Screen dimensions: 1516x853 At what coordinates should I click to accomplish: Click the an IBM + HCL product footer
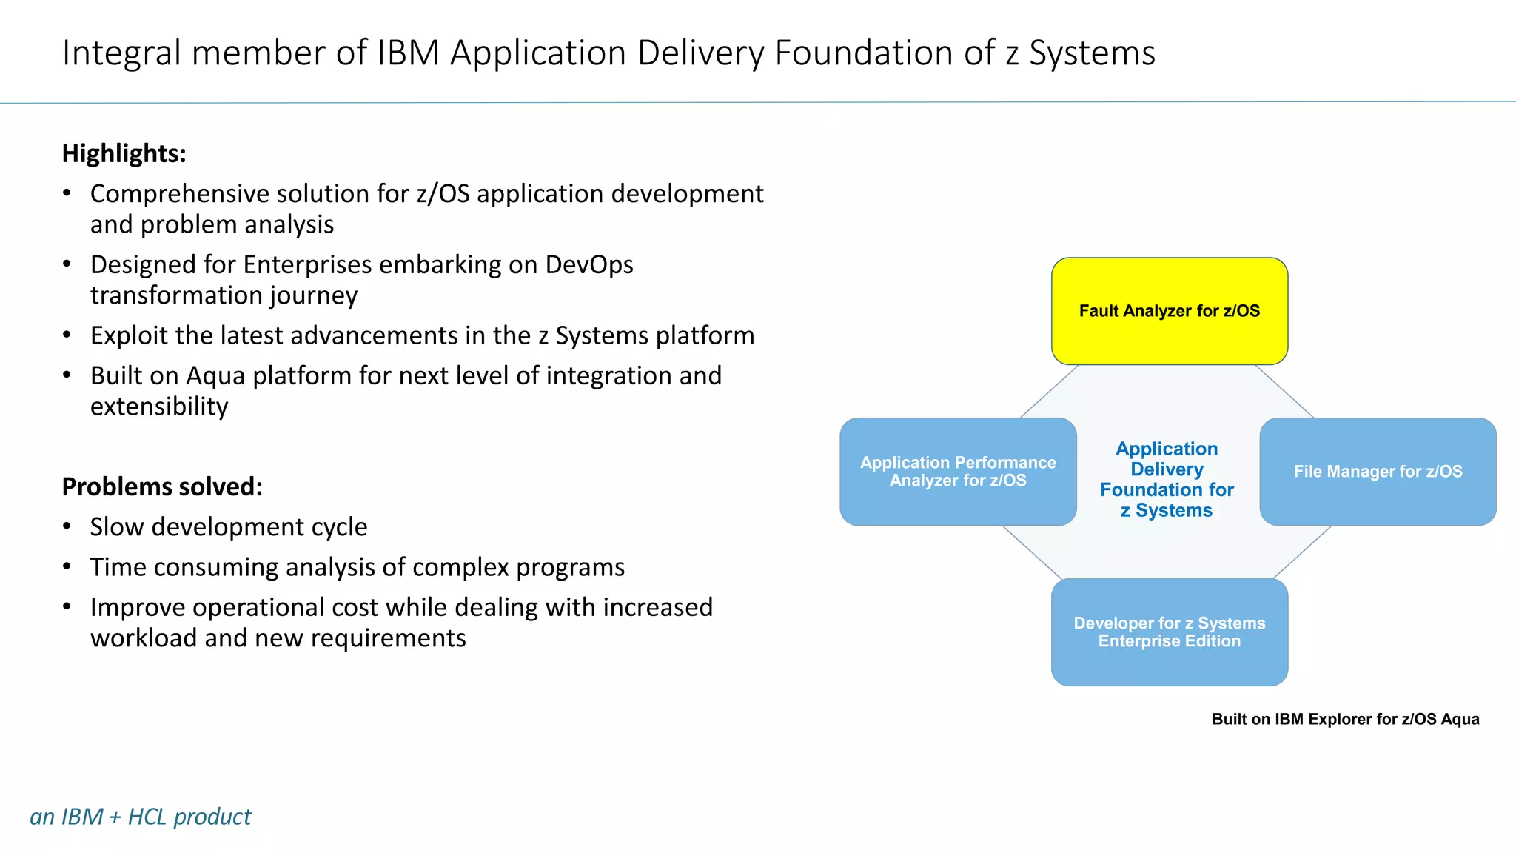coord(141,816)
